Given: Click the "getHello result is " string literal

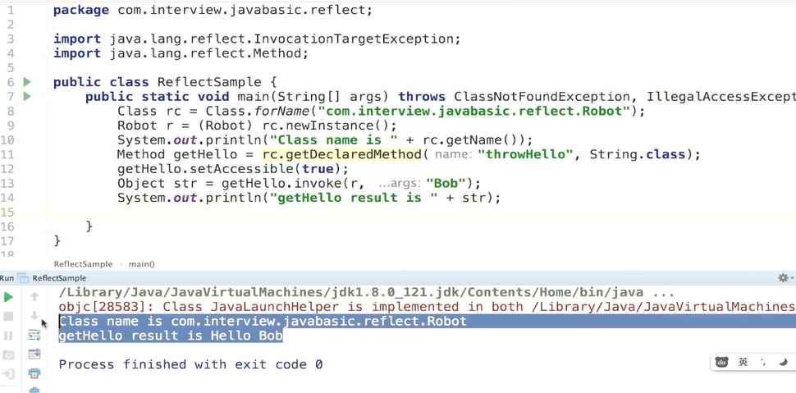Looking at the screenshot, I should point(358,198).
